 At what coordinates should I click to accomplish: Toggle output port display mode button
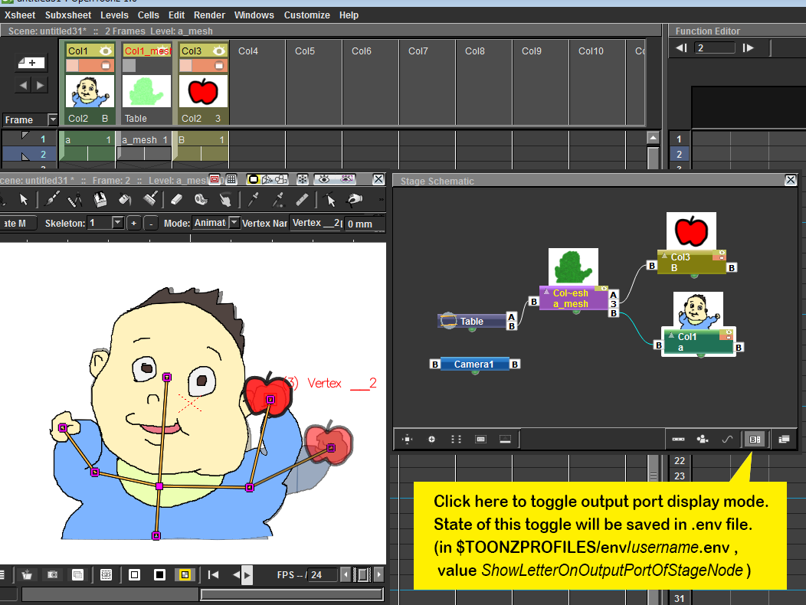[754, 439]
